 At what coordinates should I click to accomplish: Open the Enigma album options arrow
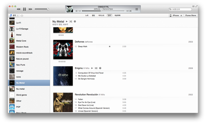pyautogui.click(x=100, y=68)
